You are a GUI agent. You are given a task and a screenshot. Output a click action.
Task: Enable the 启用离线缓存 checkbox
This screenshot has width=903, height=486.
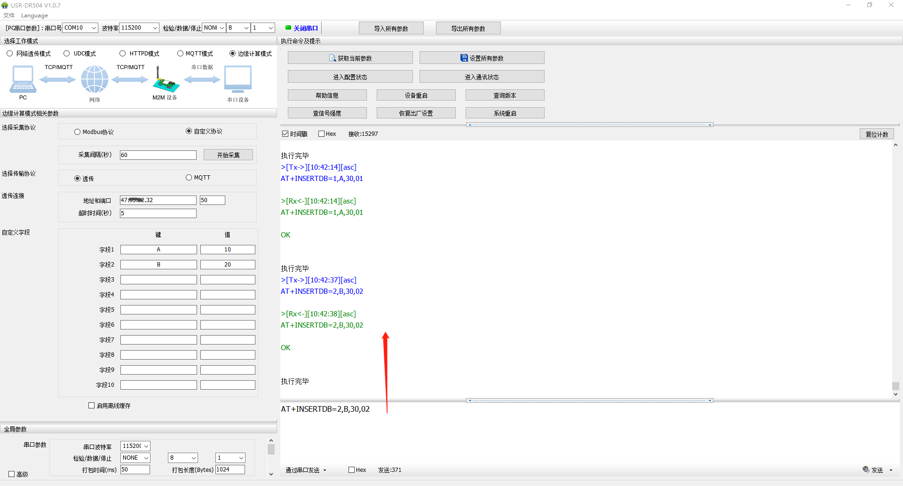92,406
